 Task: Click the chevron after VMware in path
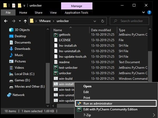click(53, 21)
